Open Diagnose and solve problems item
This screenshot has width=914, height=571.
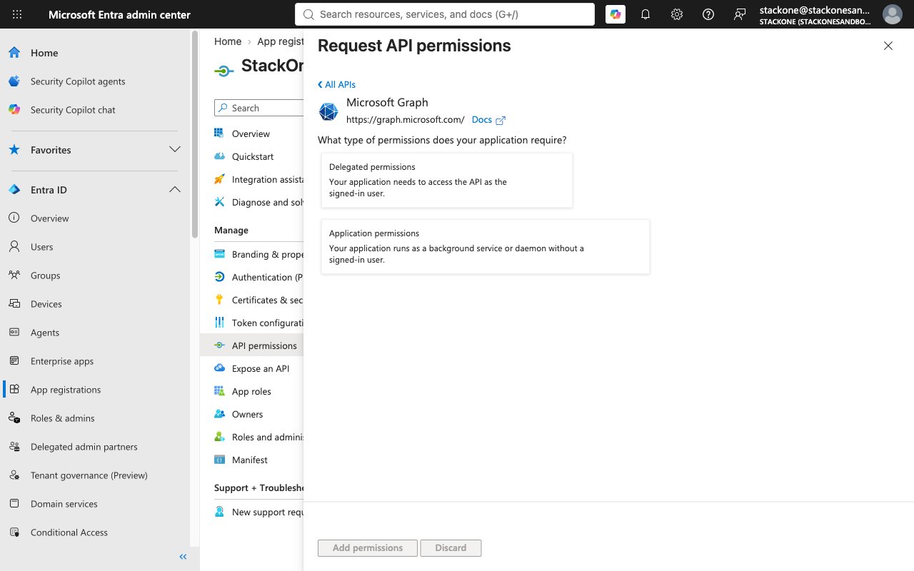[x=258, y=202]
